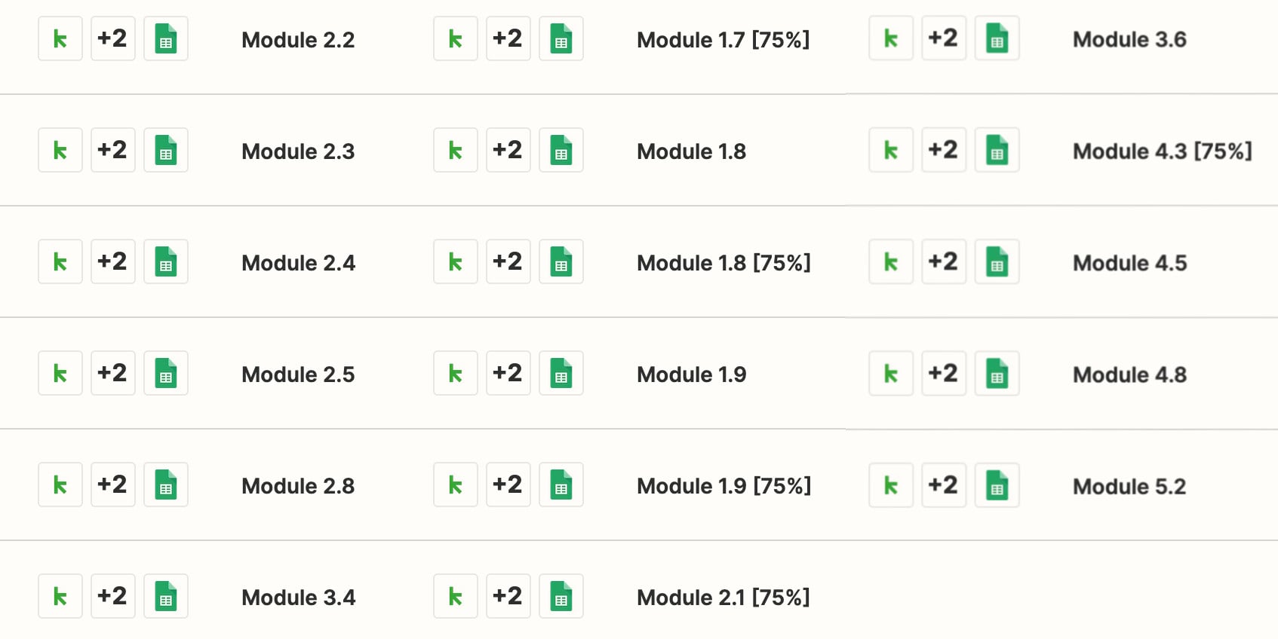
Task: Click the green arrow icon beside Module 3.4
Action: point(60,596)
